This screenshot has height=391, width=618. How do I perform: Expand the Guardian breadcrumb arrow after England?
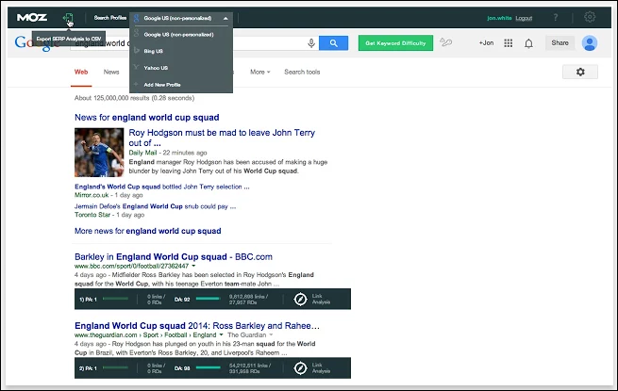point(221,334)
